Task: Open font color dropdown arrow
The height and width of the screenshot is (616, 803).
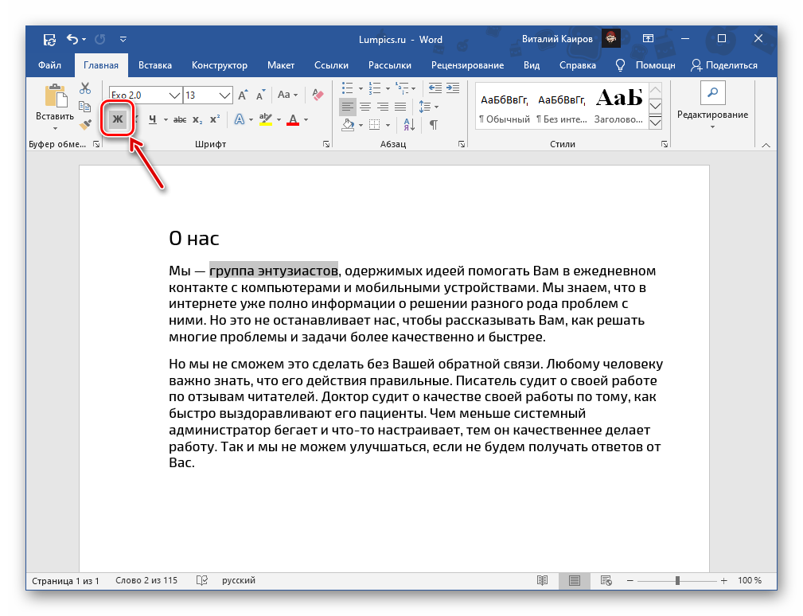Action: tap(306, 120)
